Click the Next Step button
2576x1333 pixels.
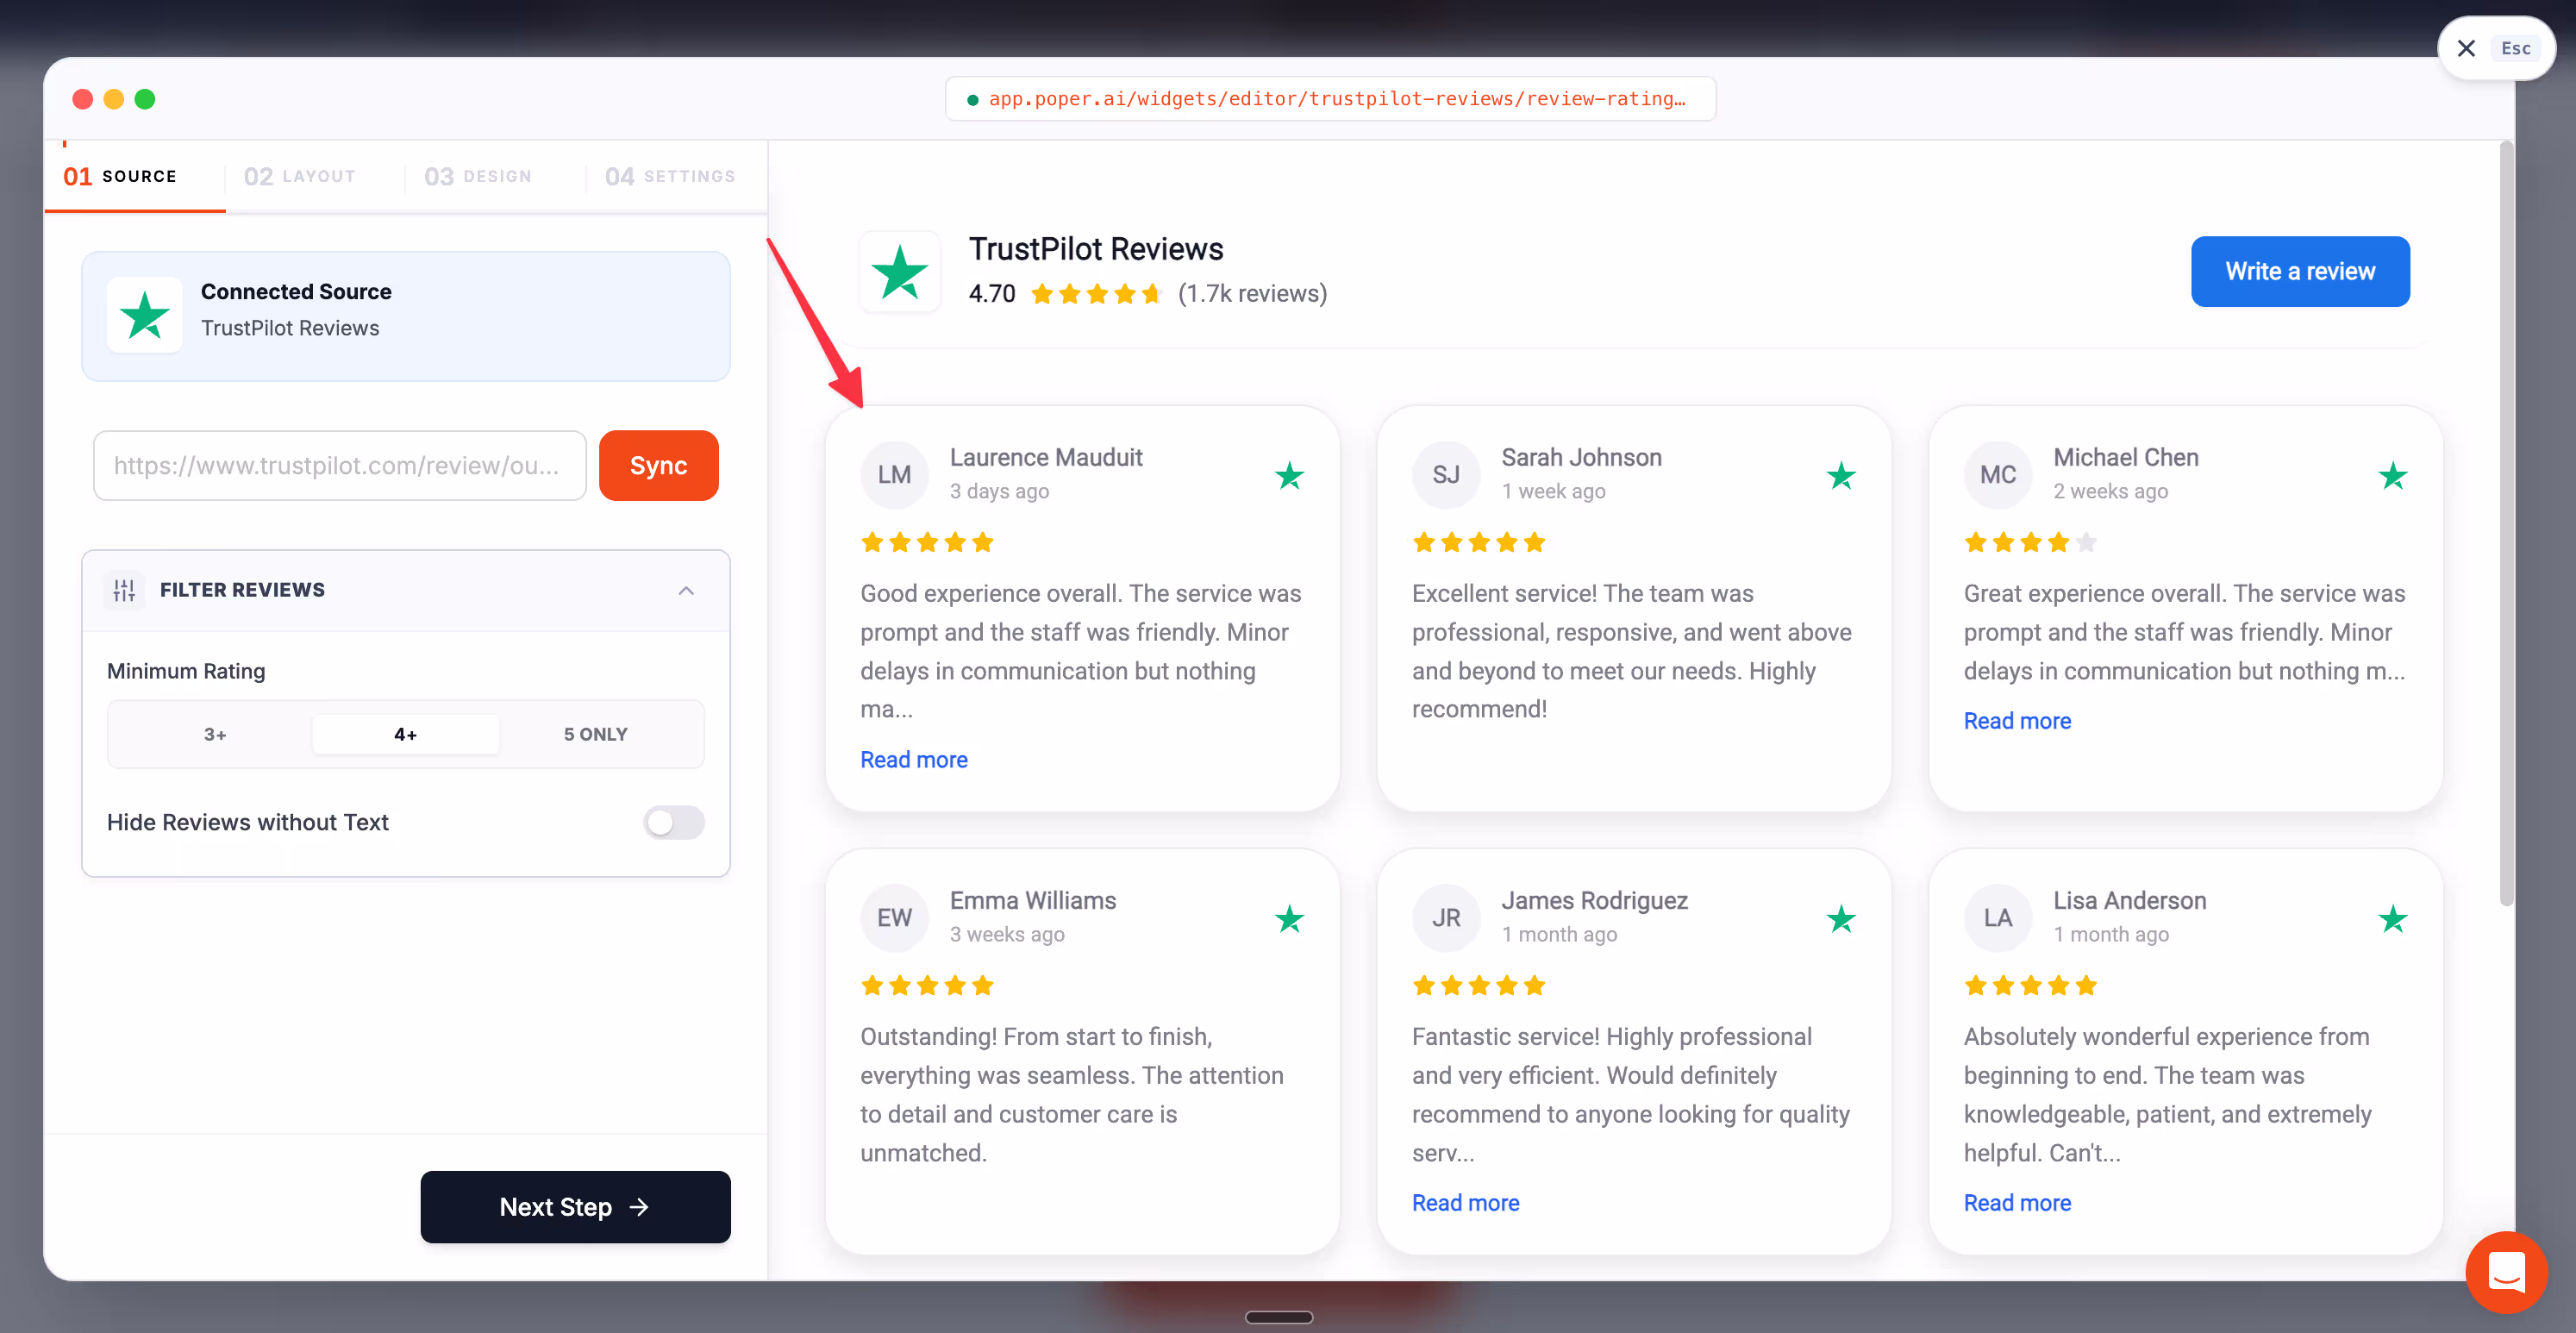(x=575, y=1207)
